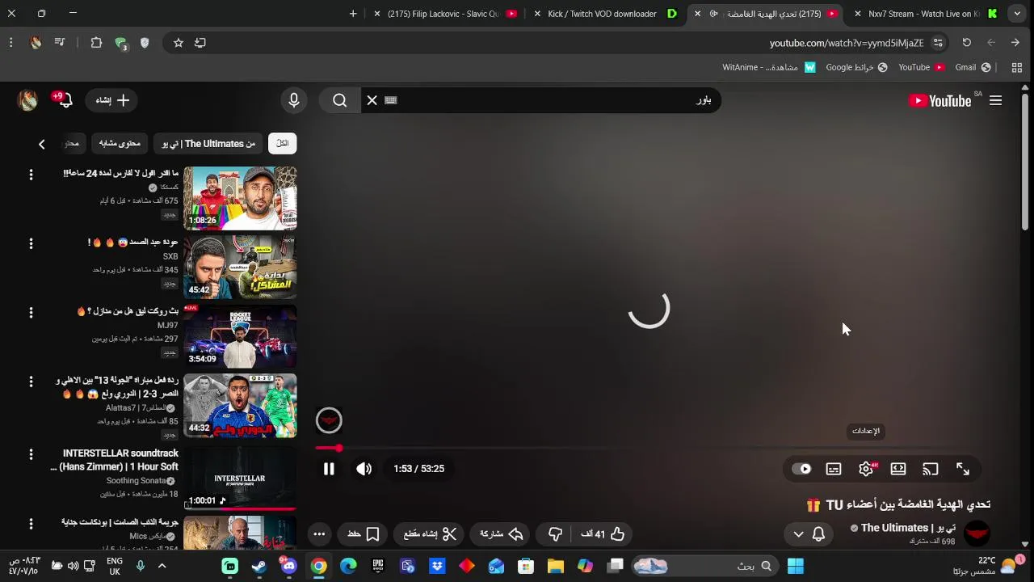This screenshot has height=582, width=1034.
Task: Switch to Kick / Twitch VOD downloader tab
Action: coord(606,14)
